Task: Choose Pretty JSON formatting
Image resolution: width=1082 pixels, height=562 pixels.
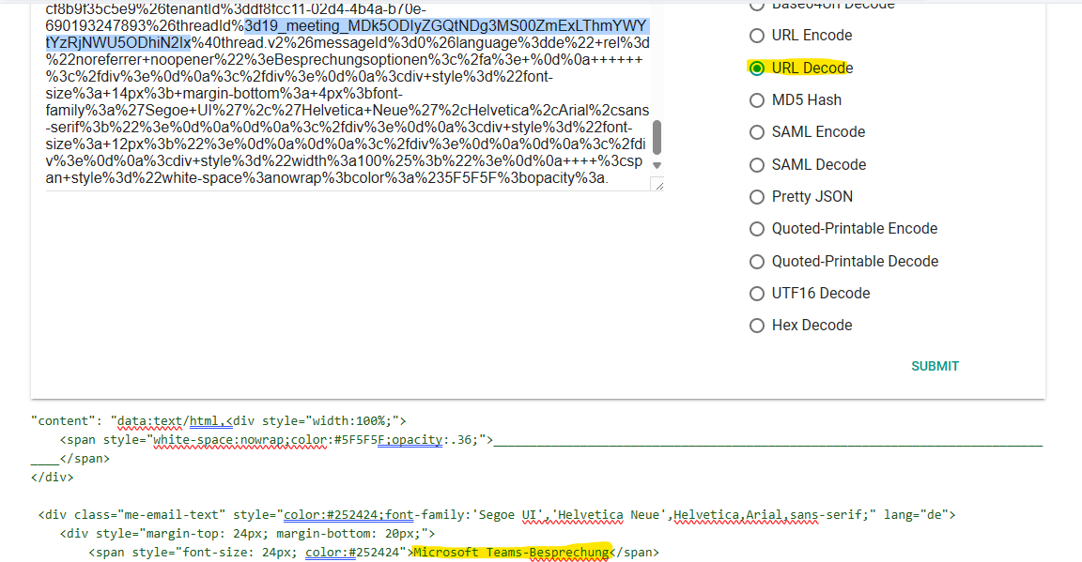Action: (x=756, y=196)
